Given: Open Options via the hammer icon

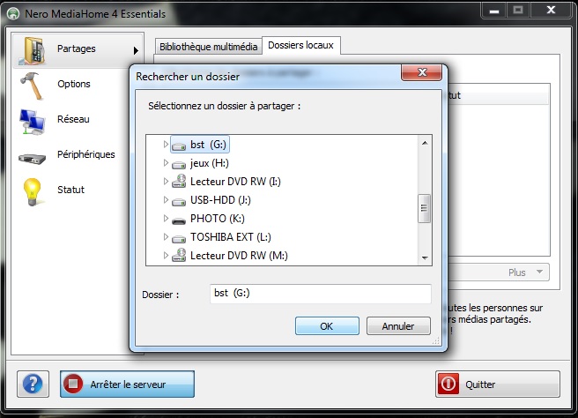Looking at the screenshot, I should click(x=32, y=86).
